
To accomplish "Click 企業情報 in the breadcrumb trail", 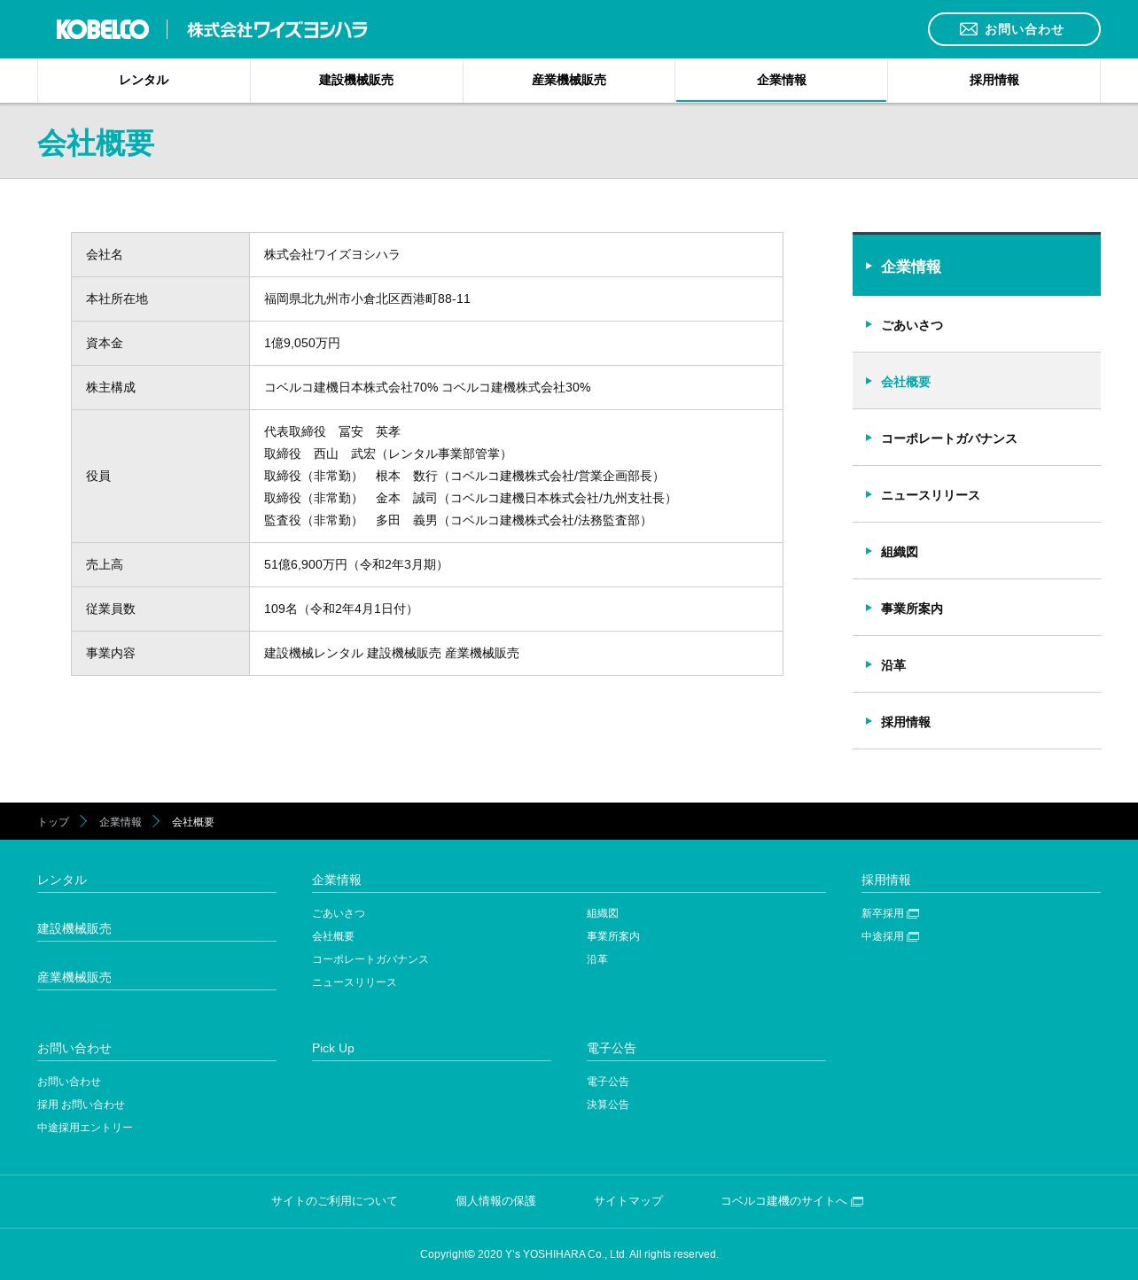I will [x=121, y=822].
